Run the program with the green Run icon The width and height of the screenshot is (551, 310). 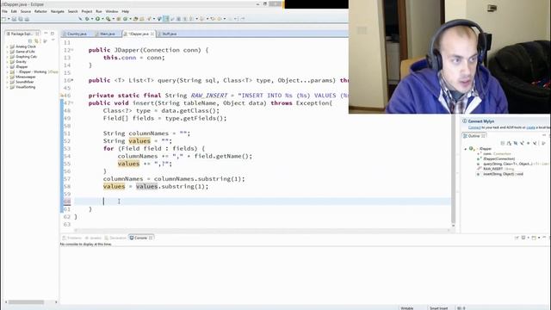(97, 19)
